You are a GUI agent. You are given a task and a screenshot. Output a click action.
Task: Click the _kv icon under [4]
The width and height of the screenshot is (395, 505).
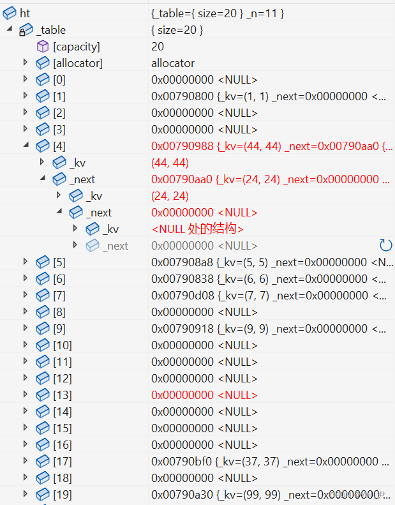pyautogui.click(x=59, y=163)
